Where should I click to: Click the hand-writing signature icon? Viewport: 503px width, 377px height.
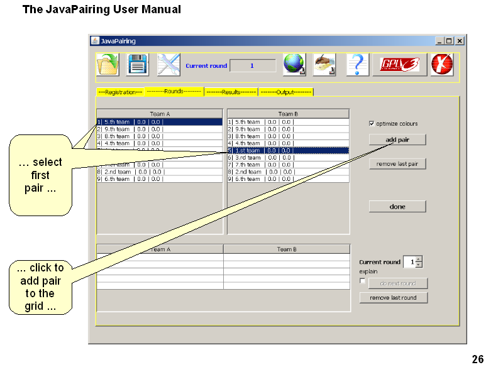(325, 65)
